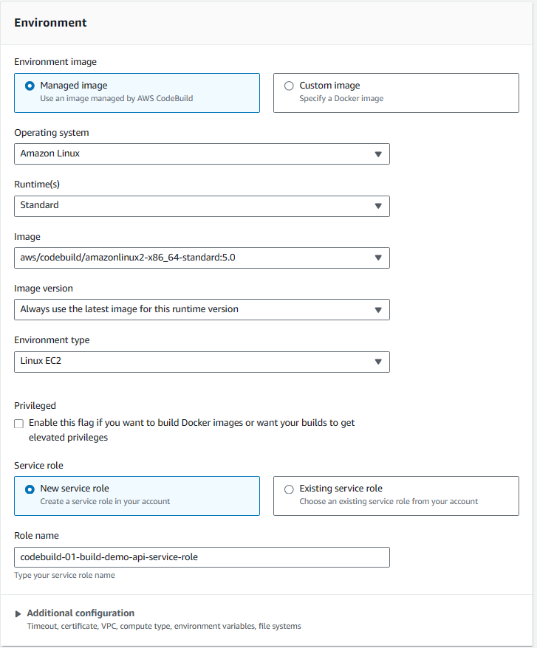Click the Environment type dropdown arrow
Viewport: 537px width, 648px height.
[379, 362]
